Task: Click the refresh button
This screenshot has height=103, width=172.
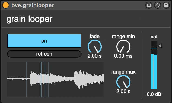Action: coord(44,54)
